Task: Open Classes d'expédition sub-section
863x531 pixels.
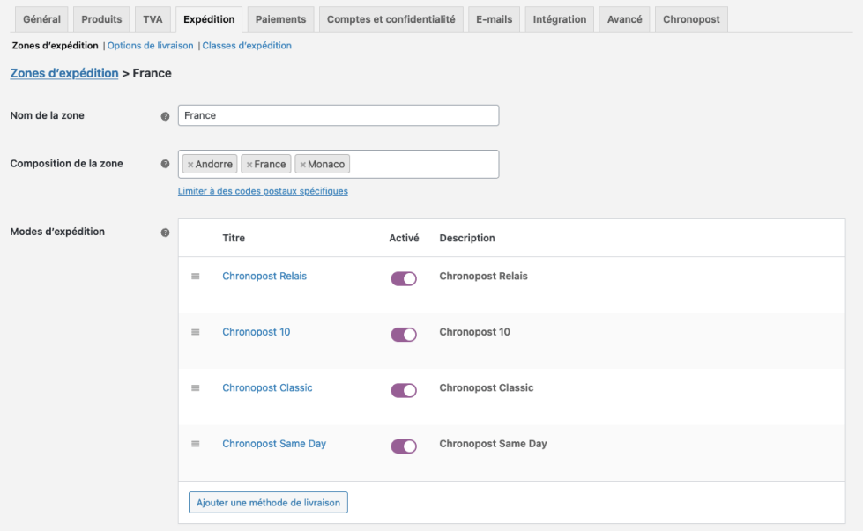Action: coord(247,46)
